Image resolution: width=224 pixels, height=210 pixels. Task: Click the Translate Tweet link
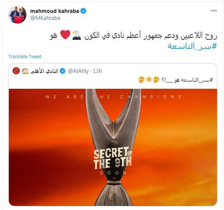(25, 57)
